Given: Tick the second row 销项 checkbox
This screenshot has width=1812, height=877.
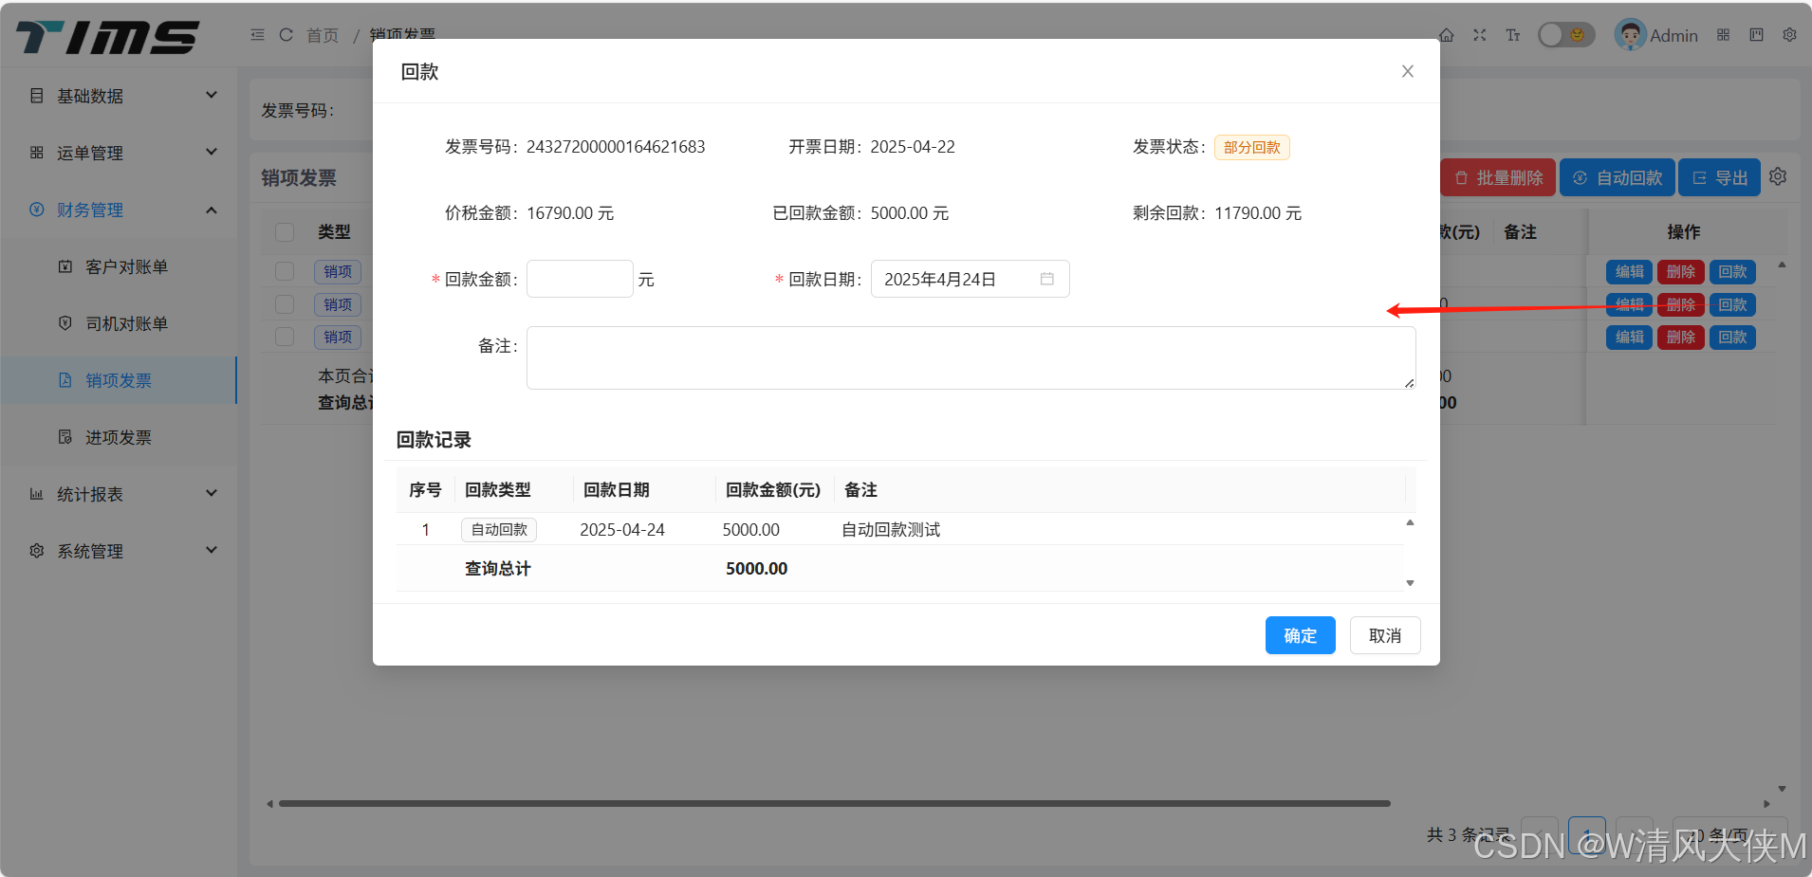Looking at the screenshot, I should pyautogui.click(x=285, y=303).
